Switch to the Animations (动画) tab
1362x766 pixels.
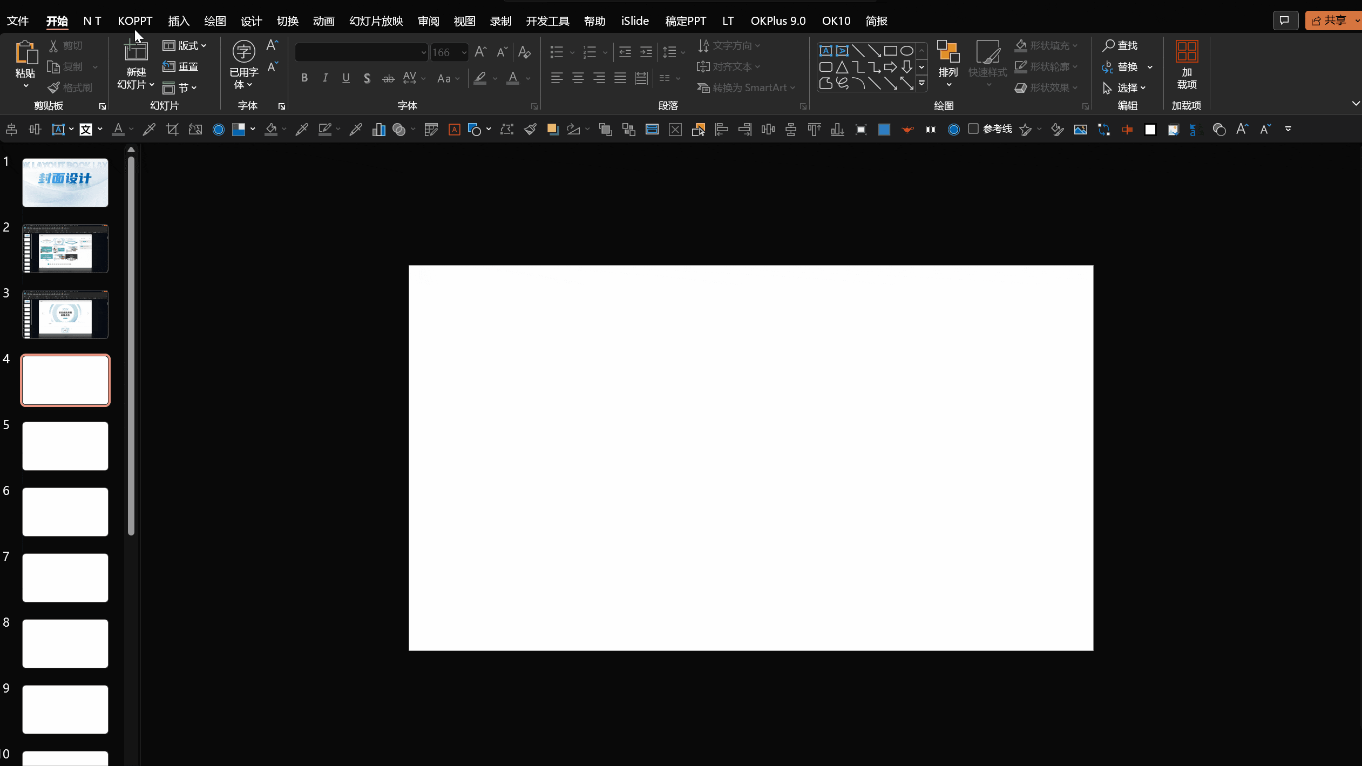coord(324,21)
